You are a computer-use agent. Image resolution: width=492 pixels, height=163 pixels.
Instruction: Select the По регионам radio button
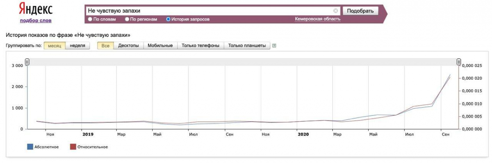pos(127,19)
